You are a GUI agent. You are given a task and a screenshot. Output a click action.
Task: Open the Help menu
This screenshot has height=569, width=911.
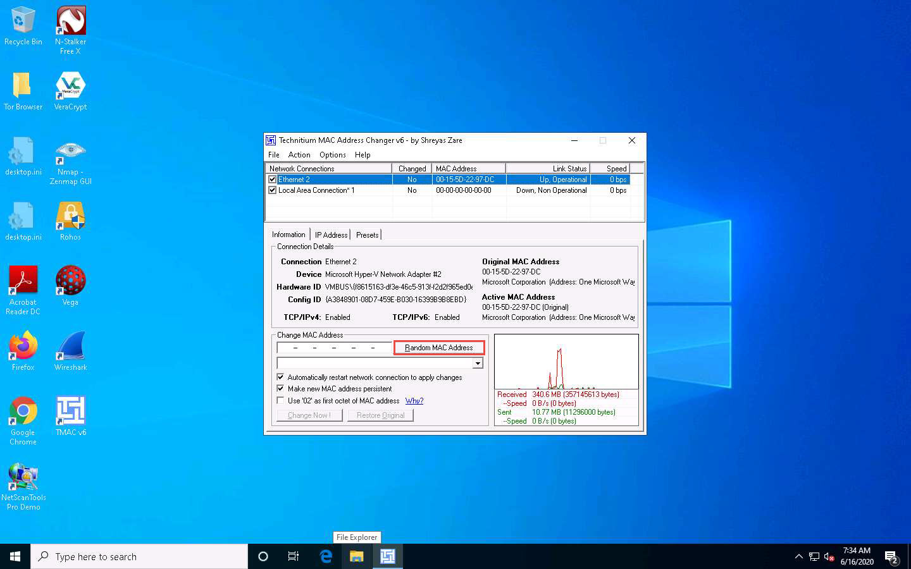[x=363, y=155]
